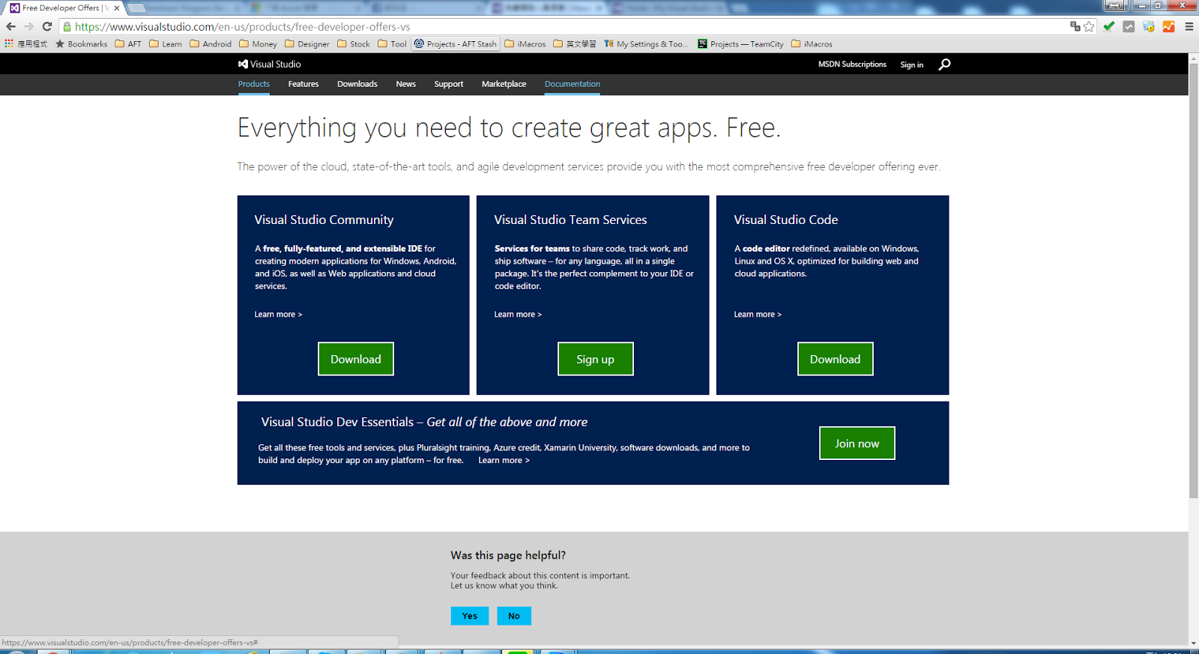Click the Join now button
The width and height of the screenshot is (1199, 654).
click(857, 443)
